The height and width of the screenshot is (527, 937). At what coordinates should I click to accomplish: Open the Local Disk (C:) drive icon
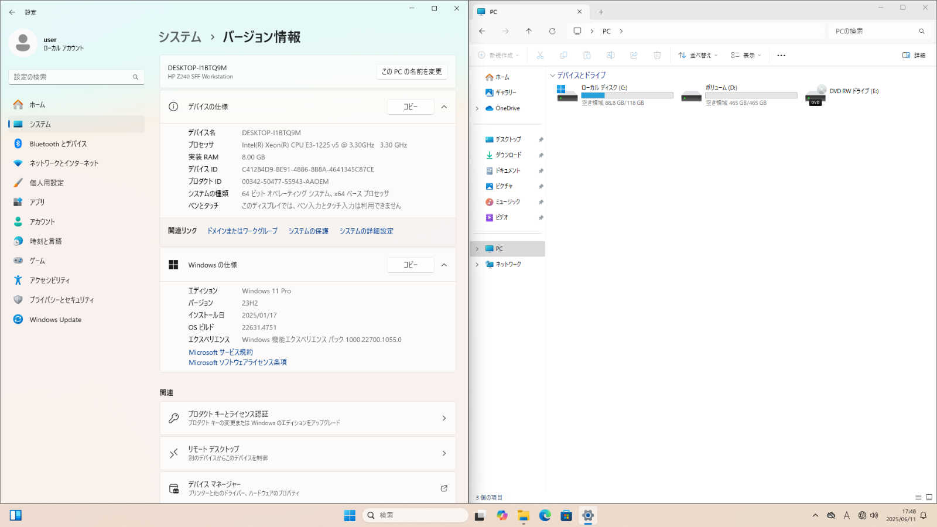(x=567, y=94)
